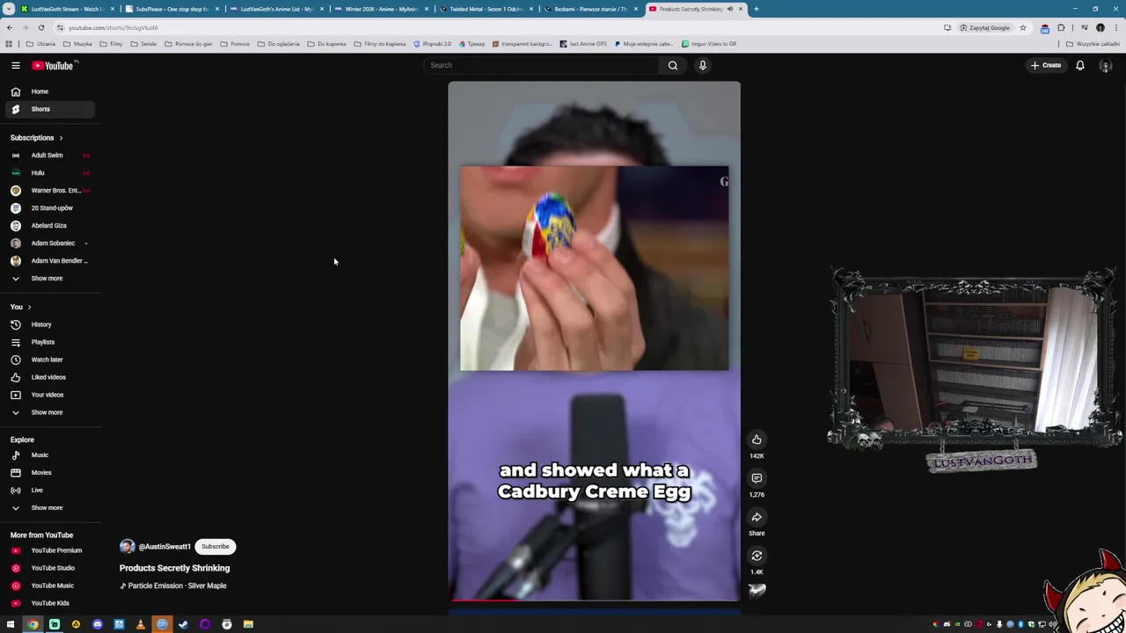Open the YouTube guide hamburger menu
This screenshot has width=1126, height=633.
coord(15,65)
